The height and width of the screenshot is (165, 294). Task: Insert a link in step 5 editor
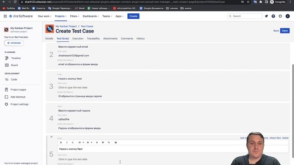click(x=109, y=143)
